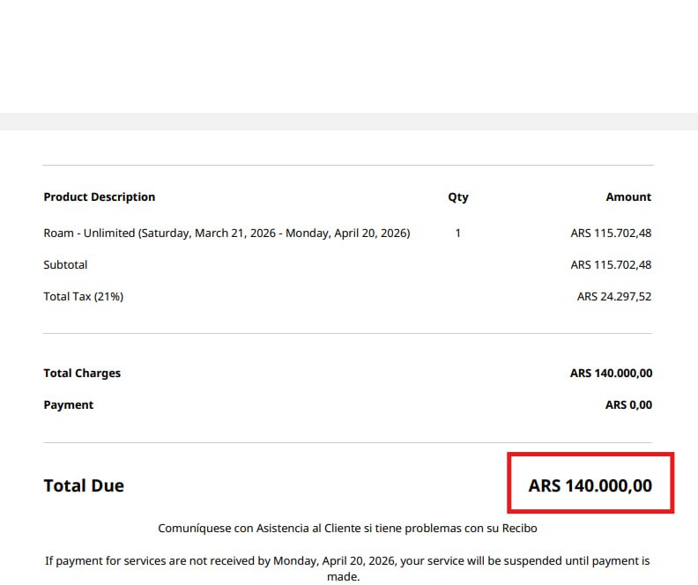
Task: Select the Total Tax (21%) label
Action: [x=84, y=297]
